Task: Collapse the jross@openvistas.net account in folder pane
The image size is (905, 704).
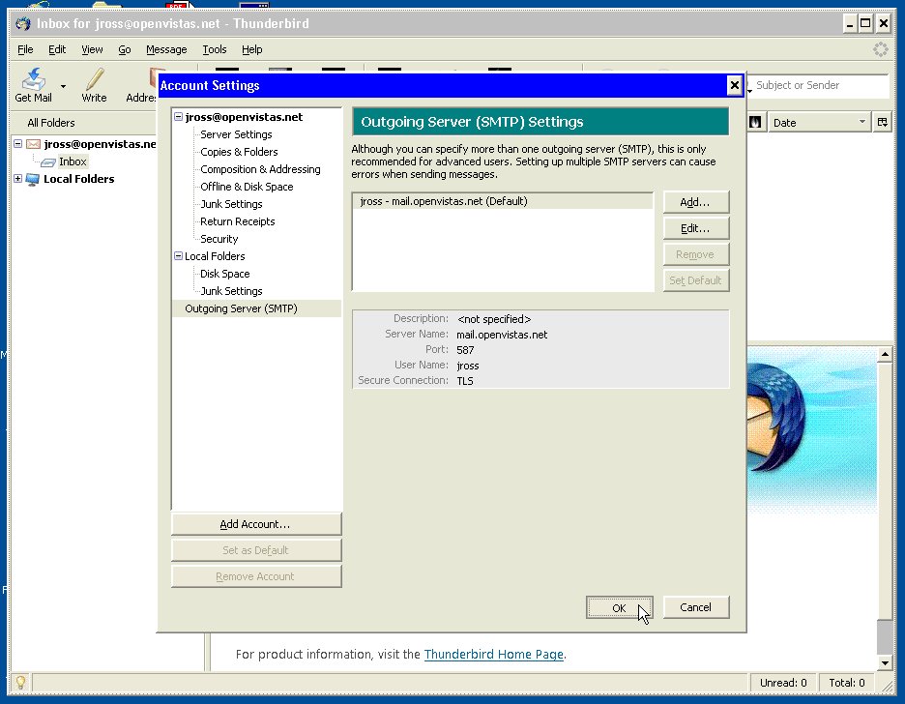Action: tap(18, 144)
